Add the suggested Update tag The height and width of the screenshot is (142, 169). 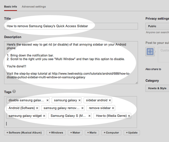[x=132, y=133]
